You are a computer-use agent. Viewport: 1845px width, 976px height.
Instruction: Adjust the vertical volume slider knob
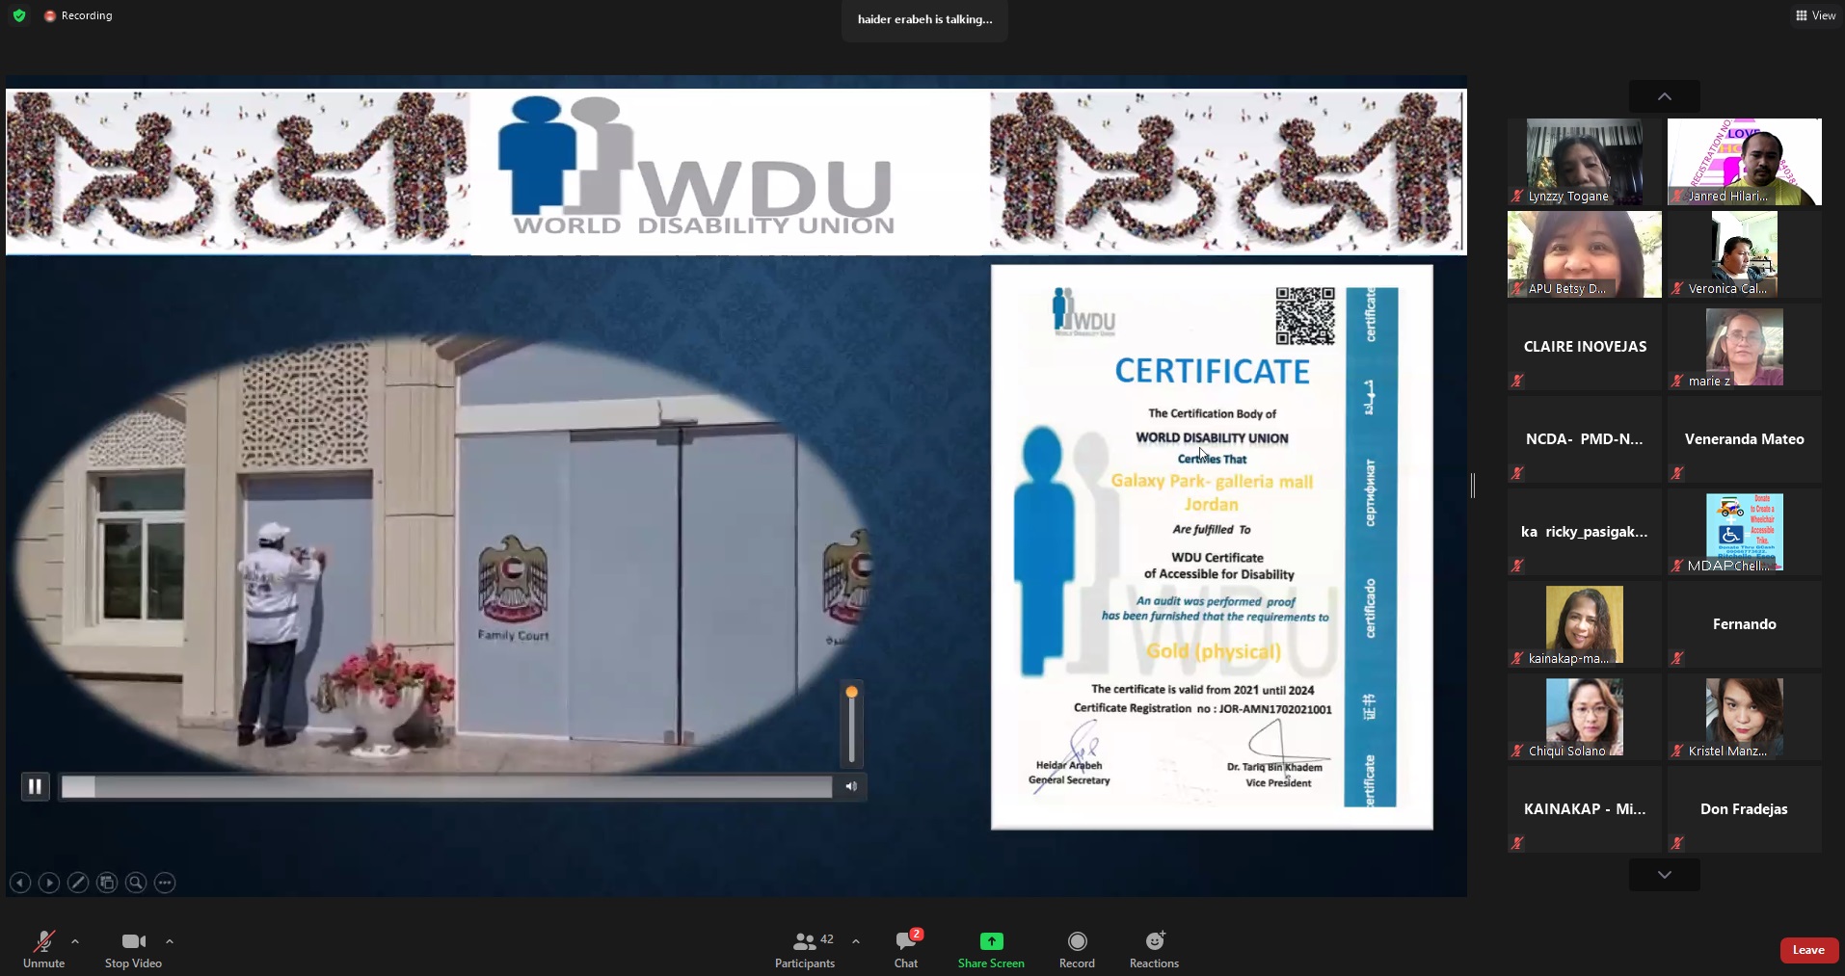pos(851,692)
